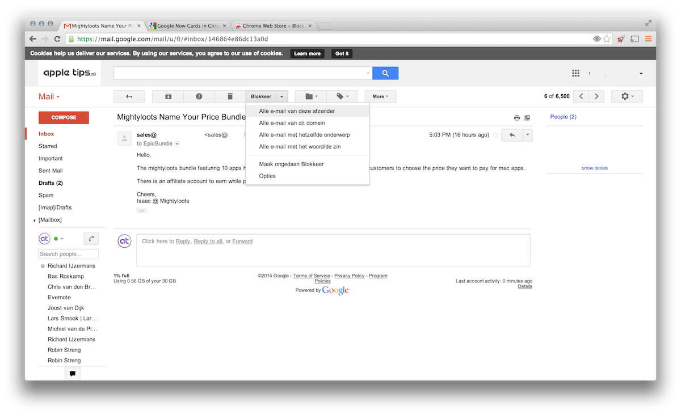Go to older email arrow
The image size is (681, 415).
pos(596,96)
